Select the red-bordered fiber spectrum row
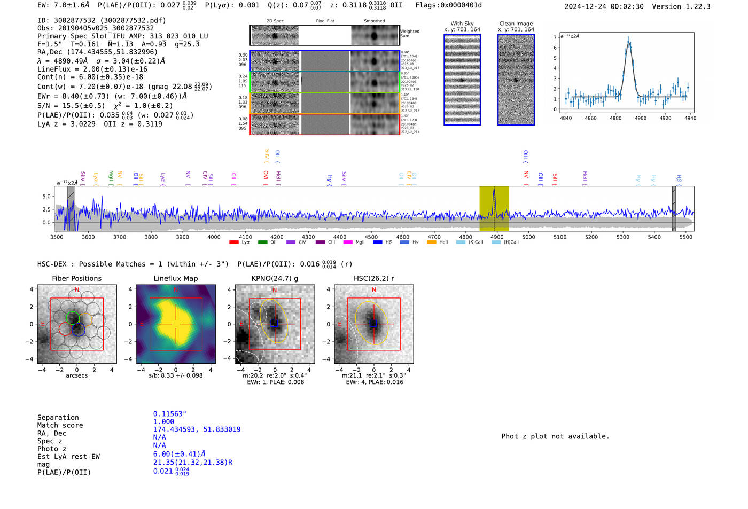Screen dimensions: 748x509 pyautogui.click(x=324, y=124)
